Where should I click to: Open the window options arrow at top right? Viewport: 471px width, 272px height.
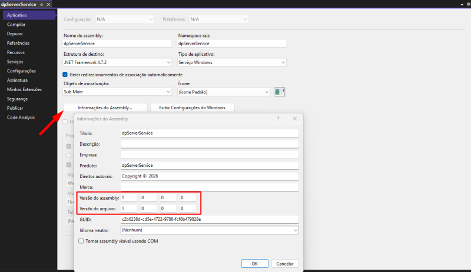coord(462,5)
